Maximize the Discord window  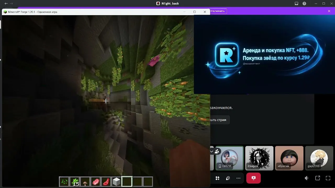click(x=324, y=4)
